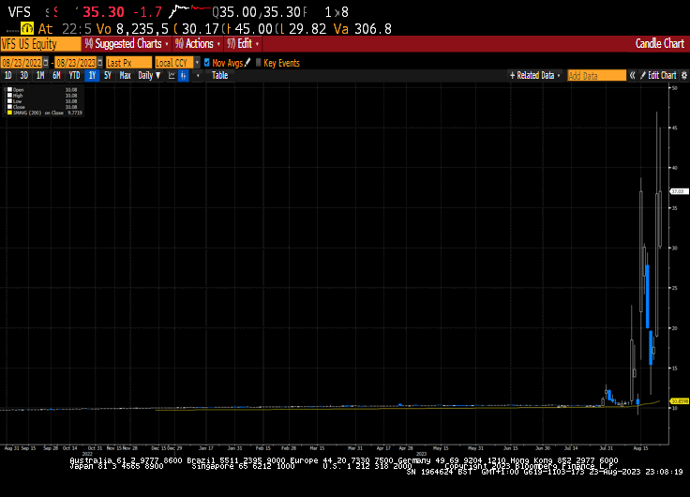Click the VFS US Equity security field

[x=40, y=44]
